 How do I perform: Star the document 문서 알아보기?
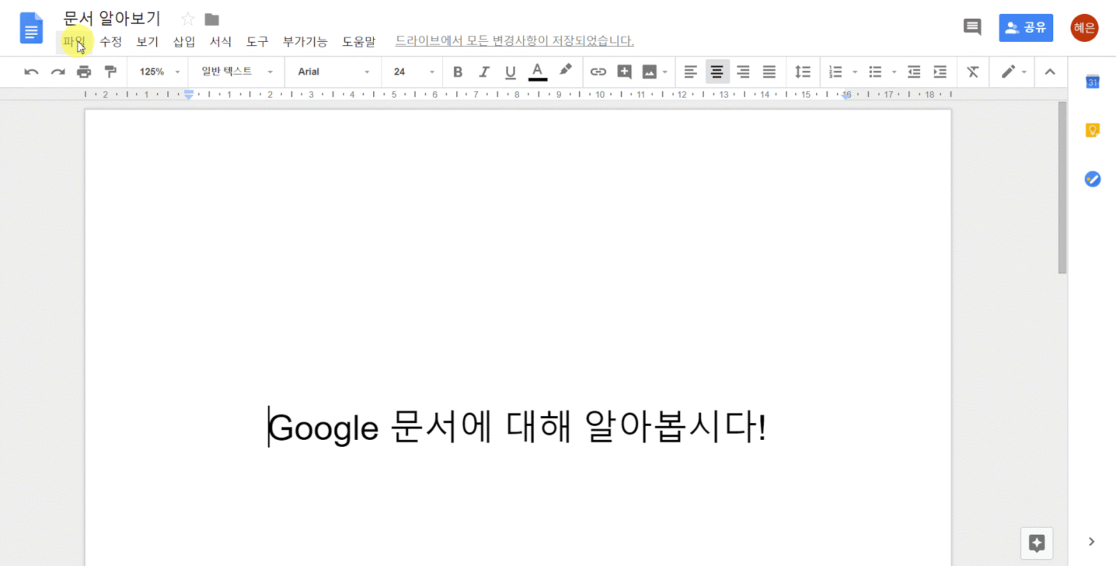(x=188, y=19)
